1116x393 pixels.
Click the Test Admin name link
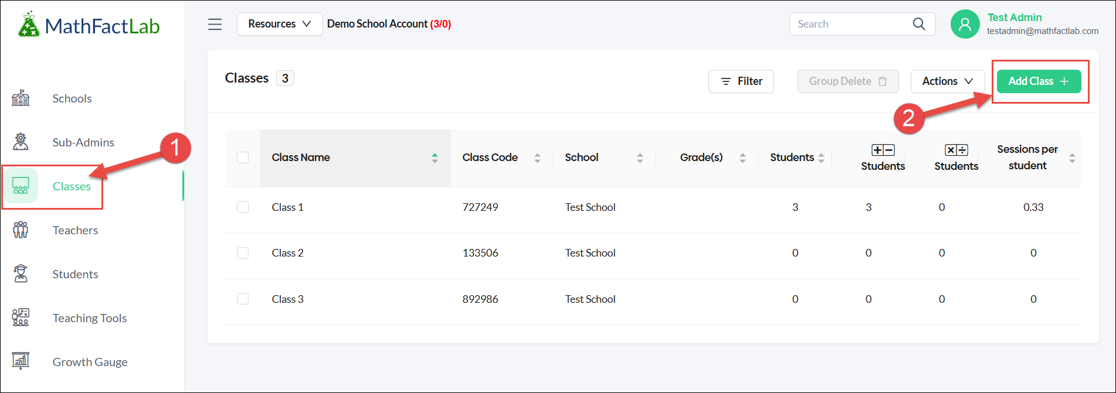1015,18
